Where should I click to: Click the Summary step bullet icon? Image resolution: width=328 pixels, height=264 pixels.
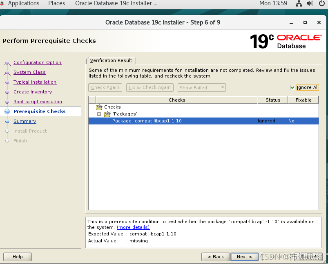pos(7,122)
